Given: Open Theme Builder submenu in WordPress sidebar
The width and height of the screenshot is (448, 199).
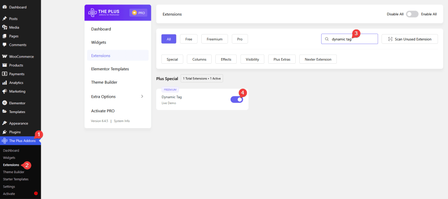Looking at the screenshot, I should [14, 172].
